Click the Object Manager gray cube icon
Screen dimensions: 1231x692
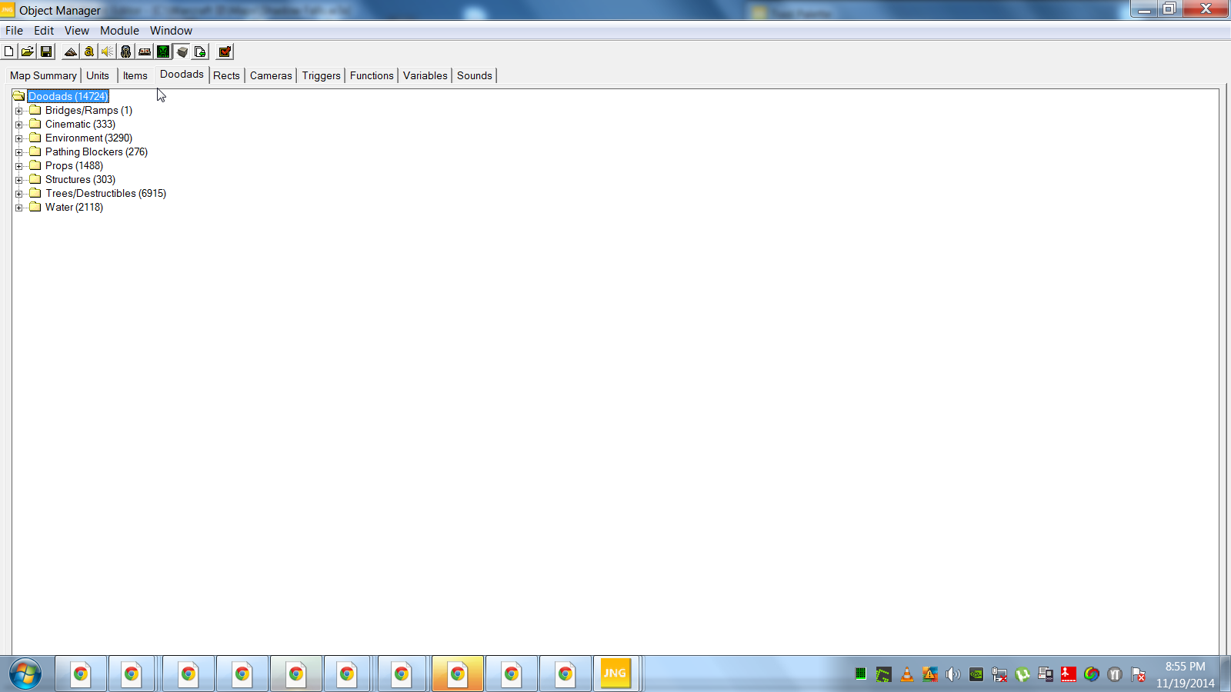(x=182, y=52)
